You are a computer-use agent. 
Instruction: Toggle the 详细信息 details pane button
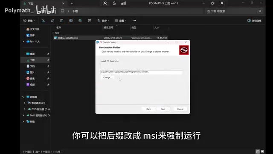254,21
